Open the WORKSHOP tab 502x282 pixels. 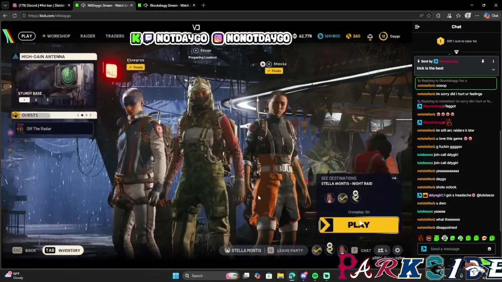coord(56,36)
